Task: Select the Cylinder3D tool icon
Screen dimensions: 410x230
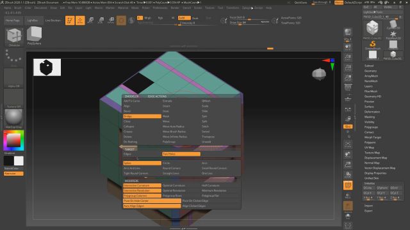Action: coord(393,25)
